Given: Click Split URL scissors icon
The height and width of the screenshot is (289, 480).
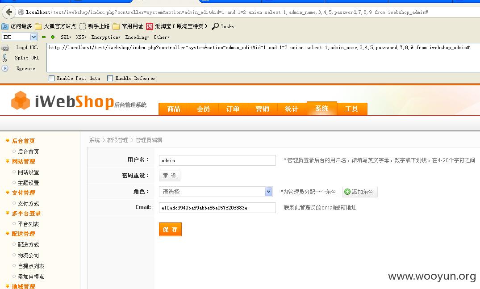Looking at the screenshot, I should (x=4, y=58).
